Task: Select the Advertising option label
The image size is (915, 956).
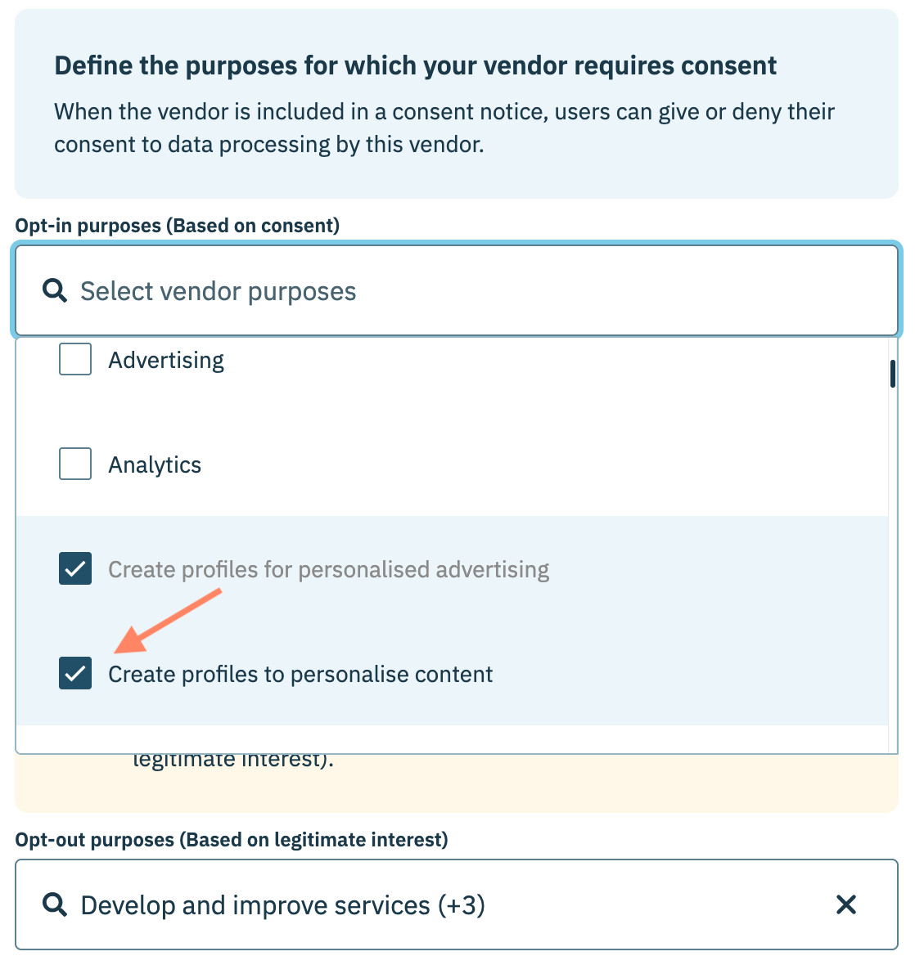Action: [166, 361]
